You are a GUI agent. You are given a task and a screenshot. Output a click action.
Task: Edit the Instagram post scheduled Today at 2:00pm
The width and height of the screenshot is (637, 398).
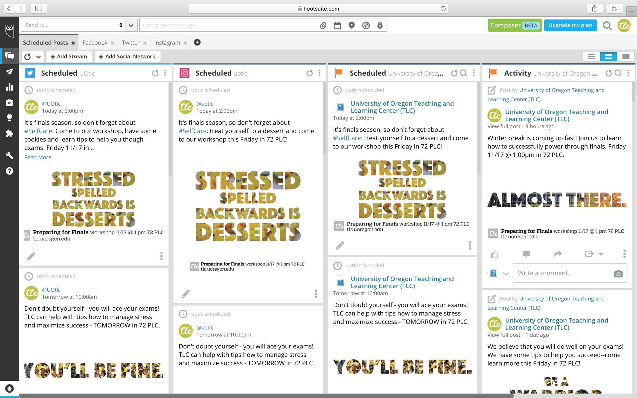click(186, 294)
